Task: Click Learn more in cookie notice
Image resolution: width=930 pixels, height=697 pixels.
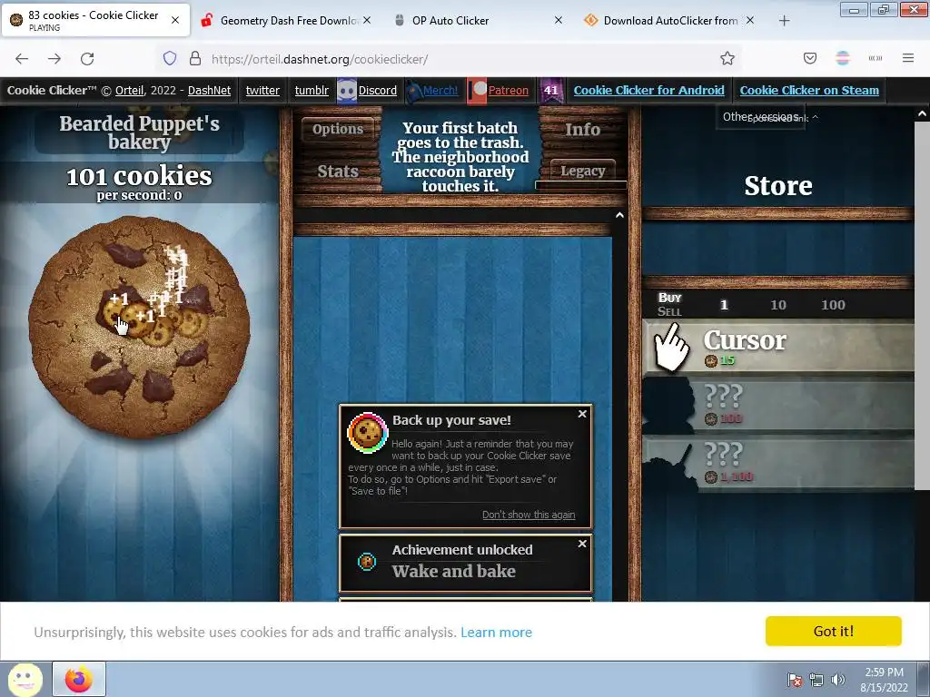Action: [497, 633]
